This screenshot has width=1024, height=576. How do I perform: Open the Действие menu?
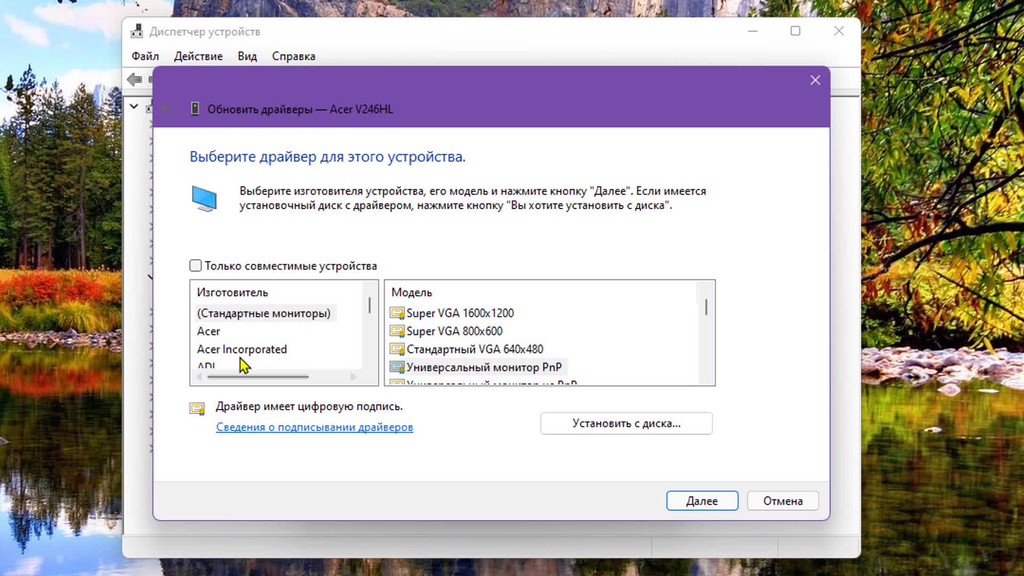[198, 56]
